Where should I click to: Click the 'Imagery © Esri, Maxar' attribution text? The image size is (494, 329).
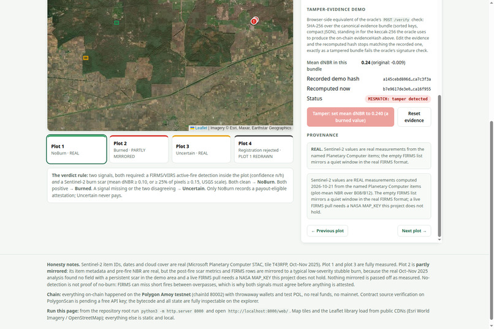coord(251,128)
